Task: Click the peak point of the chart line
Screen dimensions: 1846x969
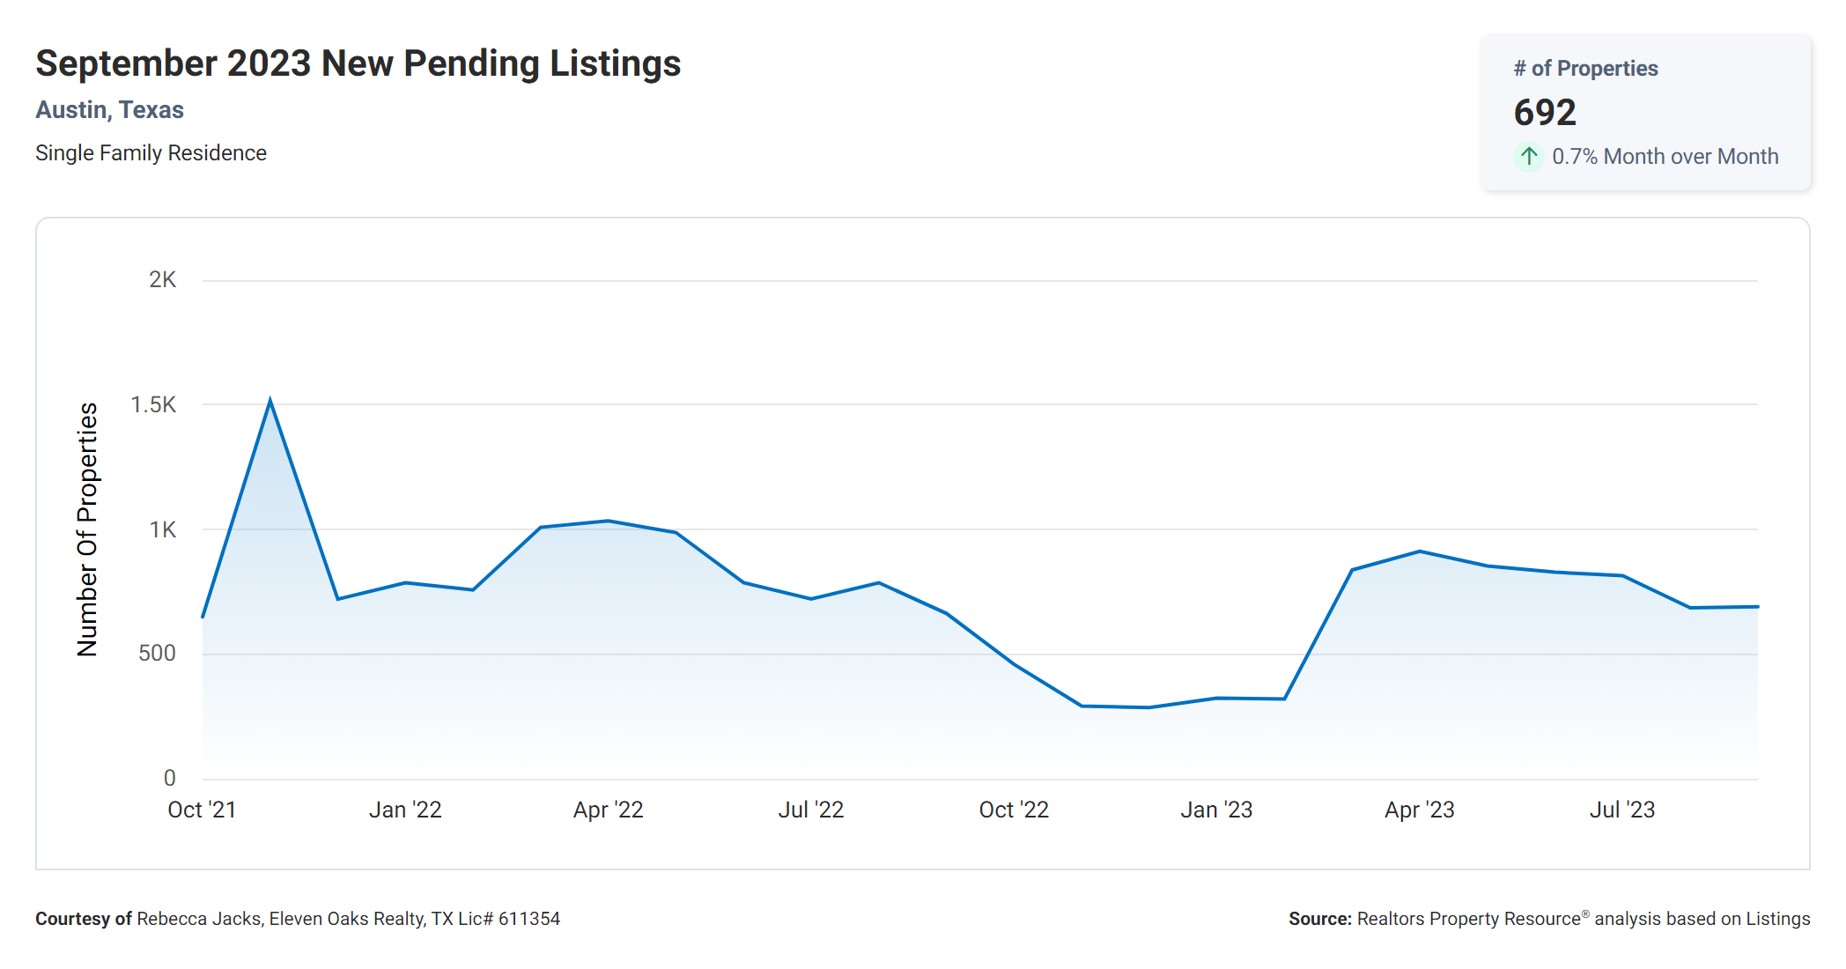Action: tap(270, 402)
